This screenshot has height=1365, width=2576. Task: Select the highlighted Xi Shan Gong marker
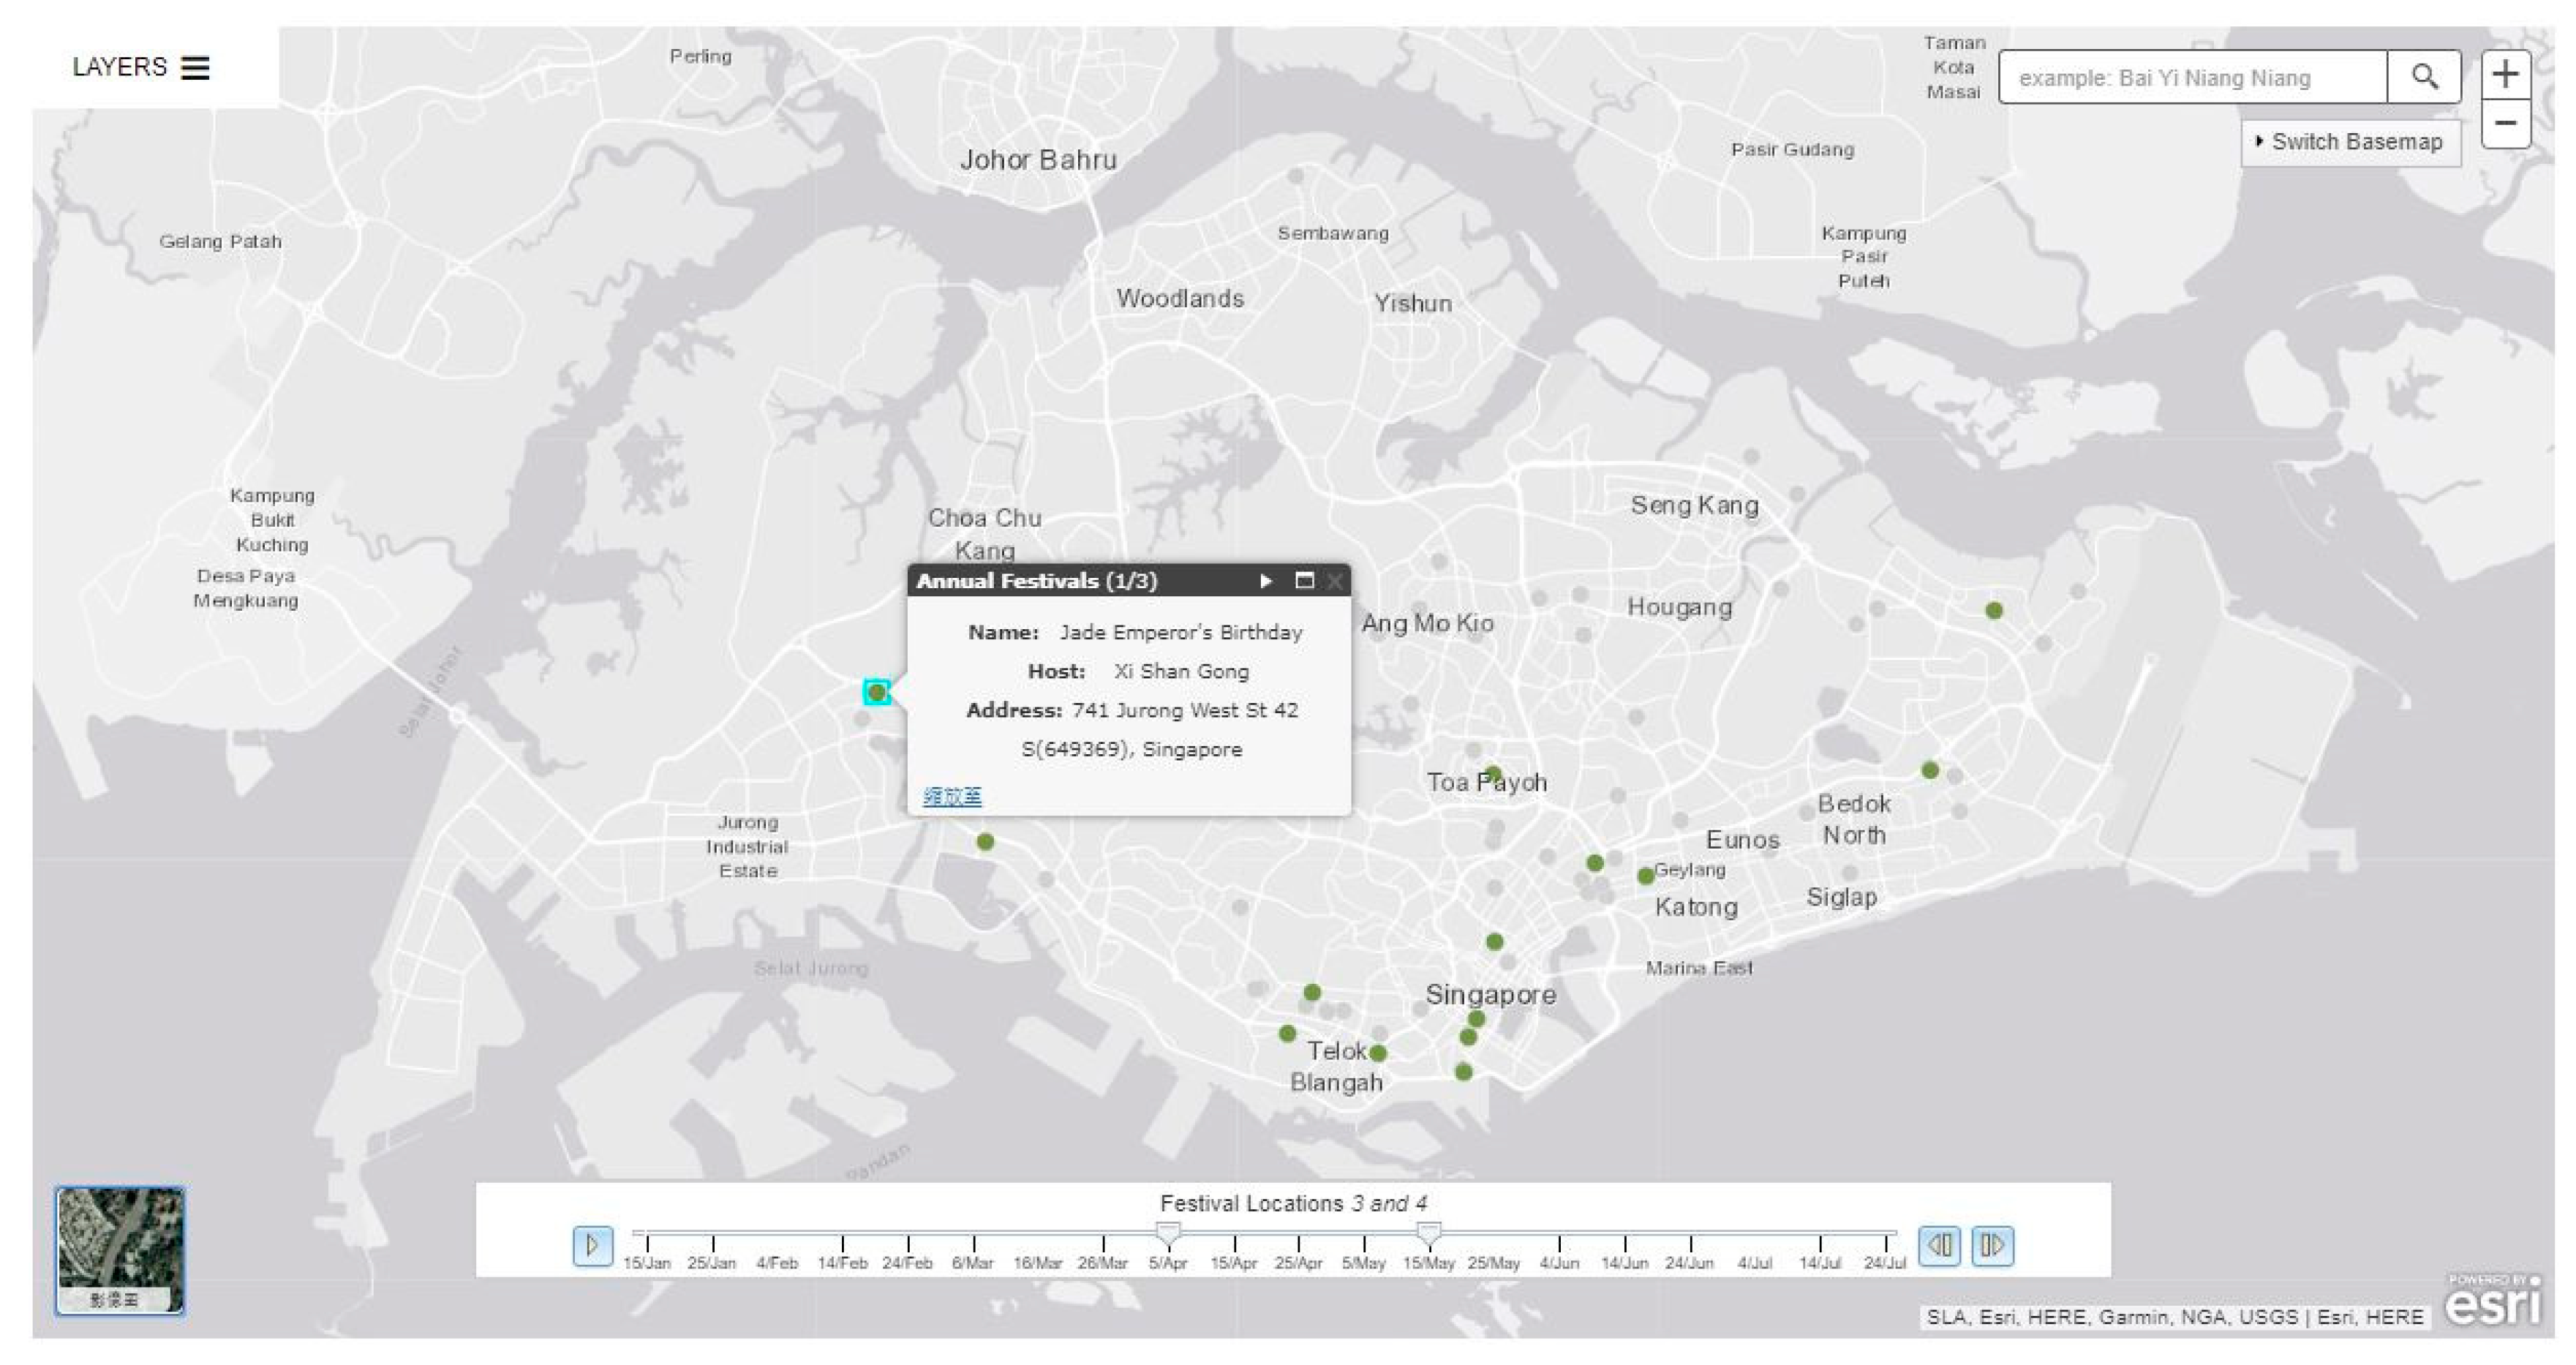click(877, 692)
